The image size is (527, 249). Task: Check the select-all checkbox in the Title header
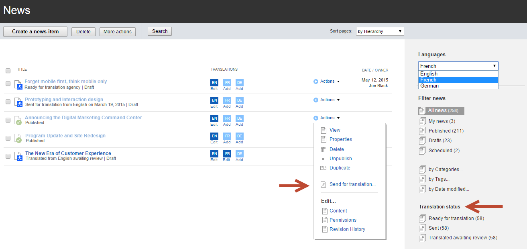point(8,71)
